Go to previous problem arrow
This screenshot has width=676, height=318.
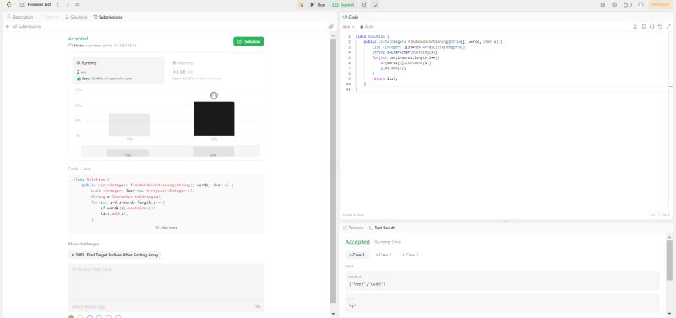58,4
